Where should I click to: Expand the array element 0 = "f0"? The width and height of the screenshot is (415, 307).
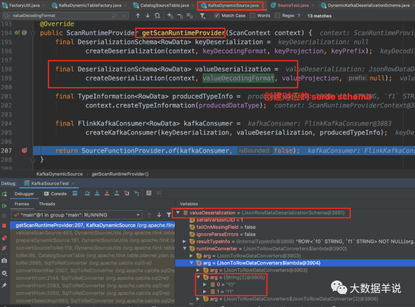(205, 284)
